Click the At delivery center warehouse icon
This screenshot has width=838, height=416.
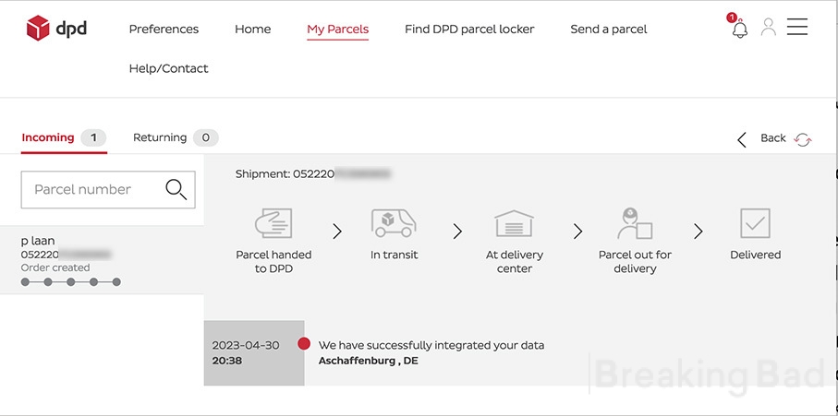pos(514,223)
